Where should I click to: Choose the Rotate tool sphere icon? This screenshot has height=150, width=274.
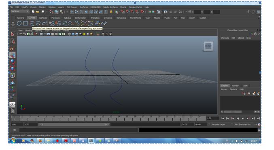12,61
